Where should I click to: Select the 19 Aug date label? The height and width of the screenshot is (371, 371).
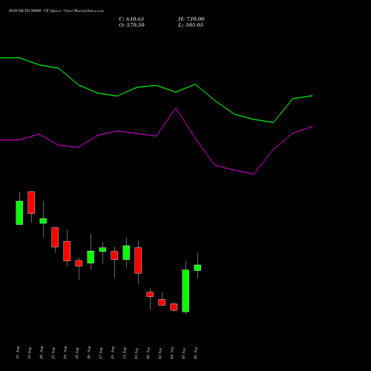tap(30, 353)
